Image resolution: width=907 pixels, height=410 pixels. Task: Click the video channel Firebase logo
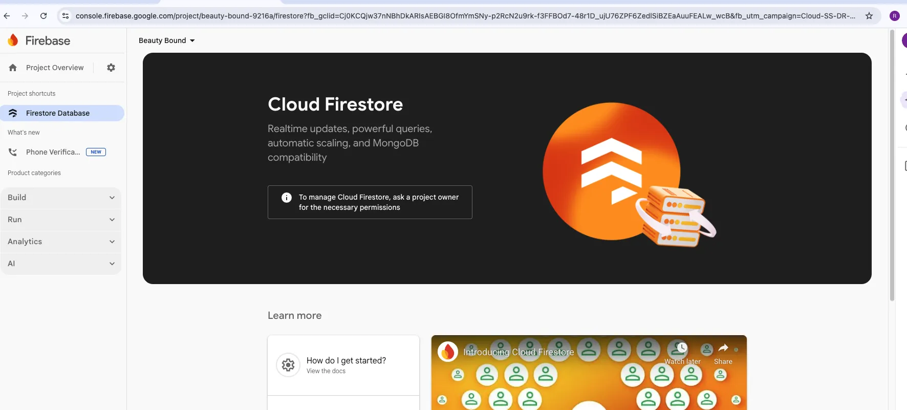point(448,352)
